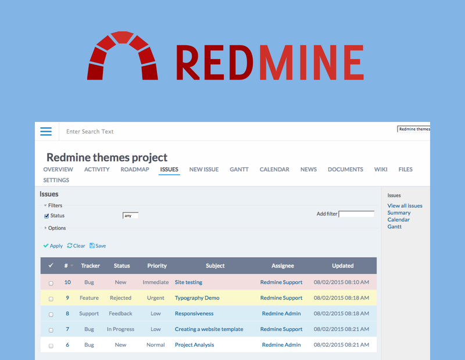Check the box next to issue 10
The width and height of the screenshot is (465, 360).
click(51, 282)
